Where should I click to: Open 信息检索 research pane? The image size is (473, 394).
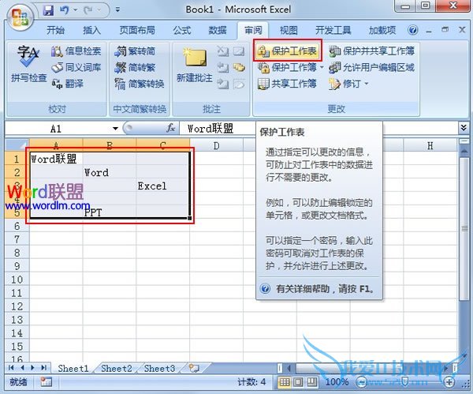pos(76,51)
